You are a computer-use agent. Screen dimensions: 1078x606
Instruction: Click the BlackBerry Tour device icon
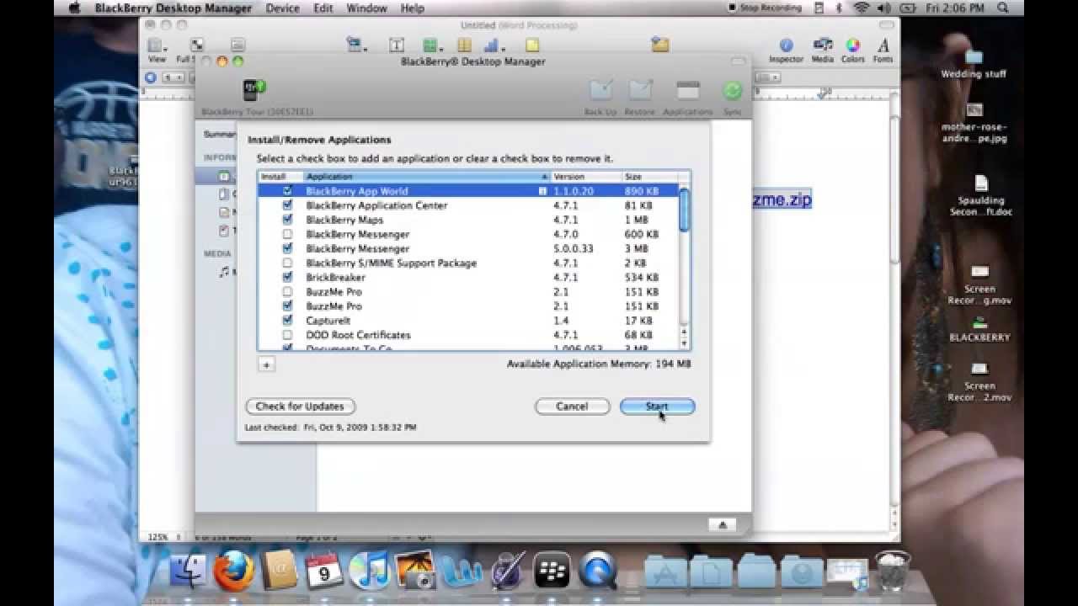(x=254, y=90)
